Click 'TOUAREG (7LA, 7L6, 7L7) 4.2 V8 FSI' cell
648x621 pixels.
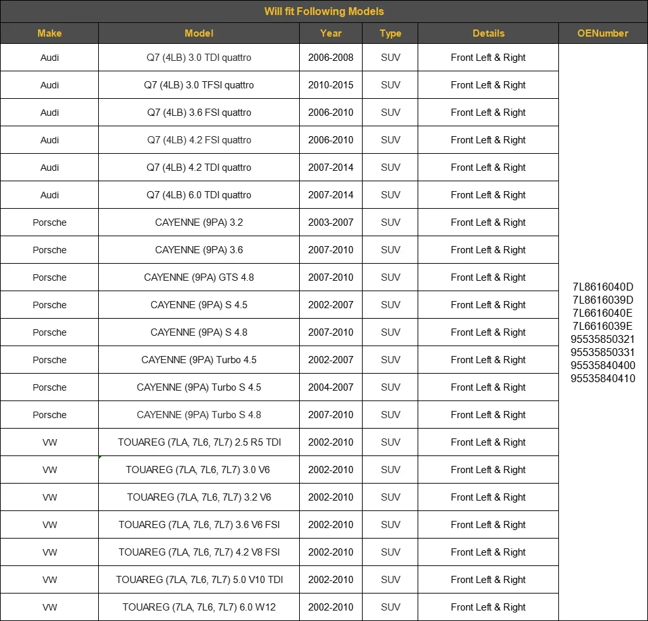pos(199,552)
